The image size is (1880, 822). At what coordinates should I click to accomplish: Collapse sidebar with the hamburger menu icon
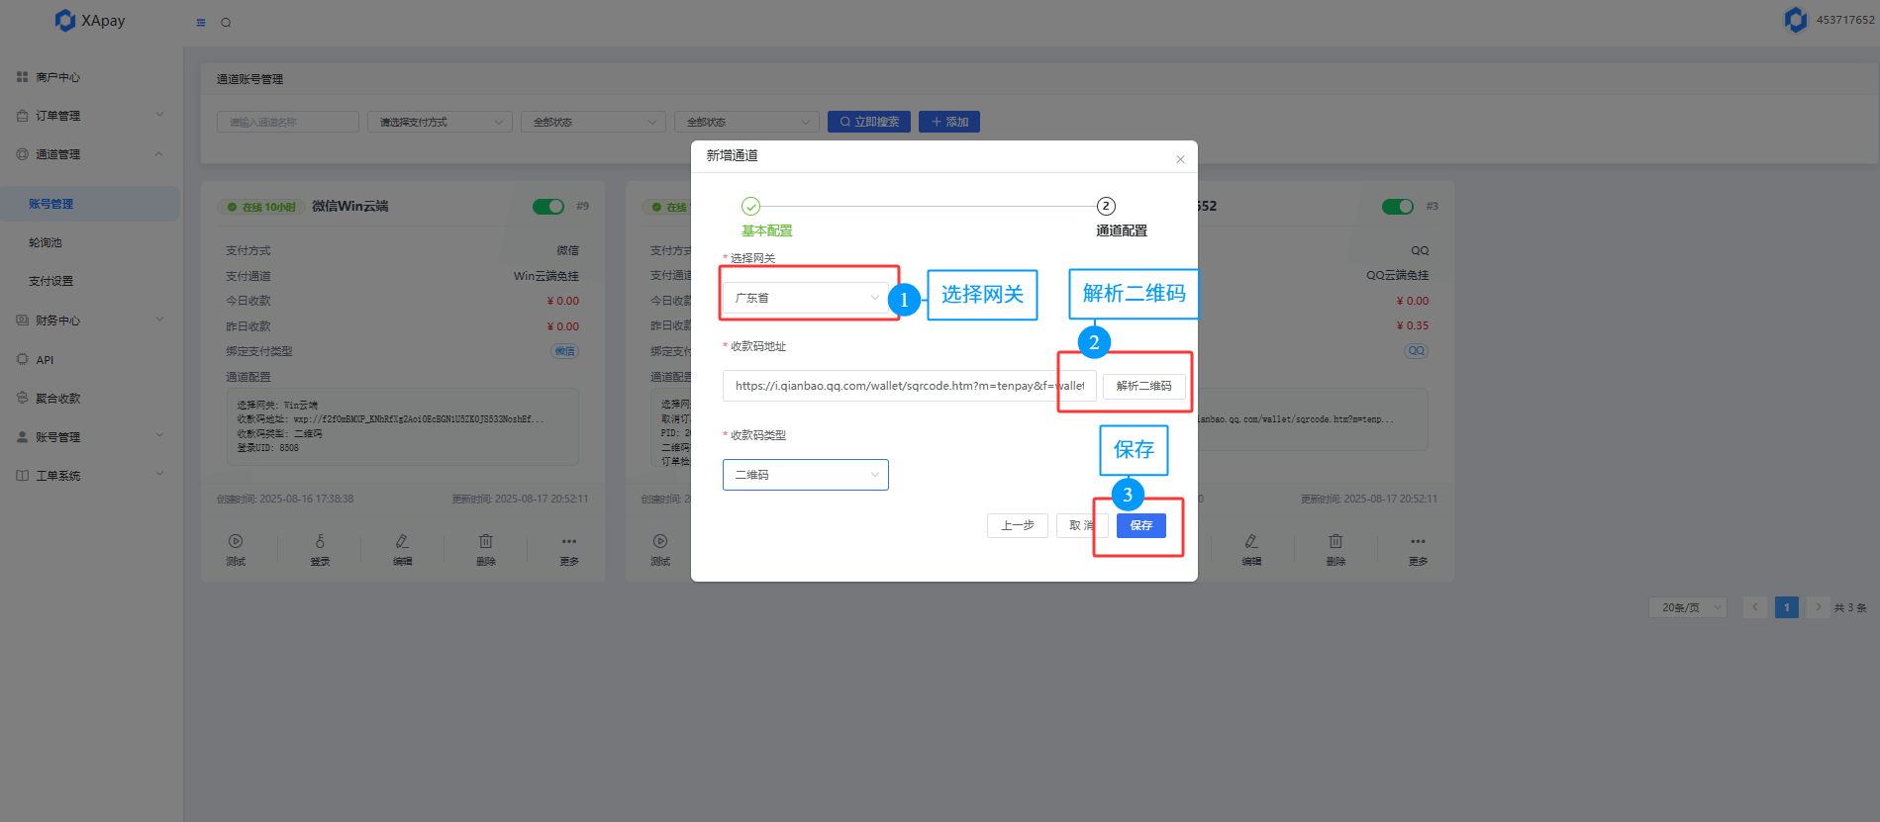(201, 23)
